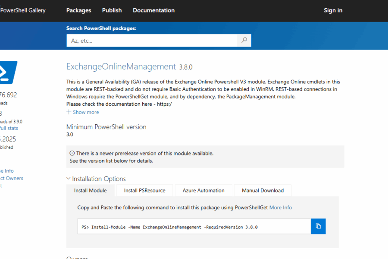Click the Sign in link
The height and width of the screenshot is (259, 388).
click(x=333, y=10)
